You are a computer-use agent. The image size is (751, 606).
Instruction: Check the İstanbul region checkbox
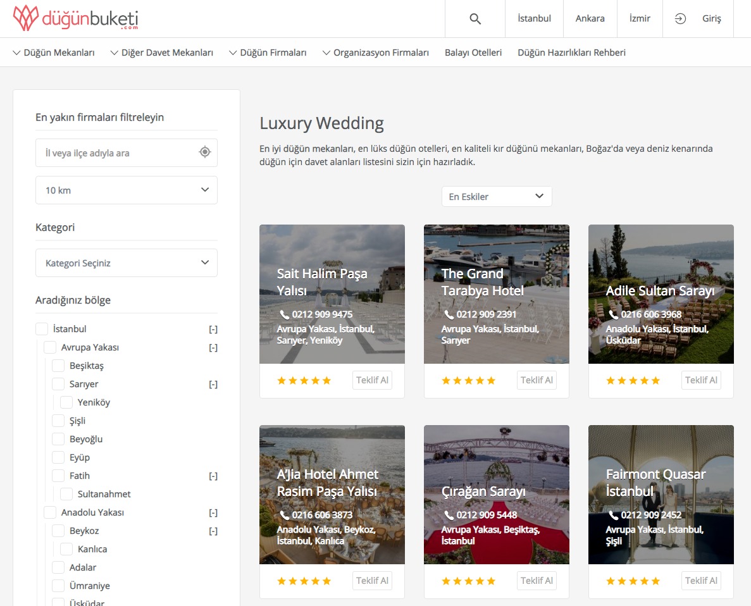(x=42, y=329)
